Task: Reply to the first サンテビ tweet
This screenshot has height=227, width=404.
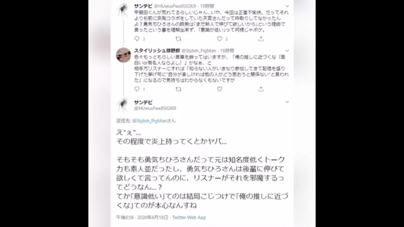Action: pyautogui.click(x=137, y=39)
